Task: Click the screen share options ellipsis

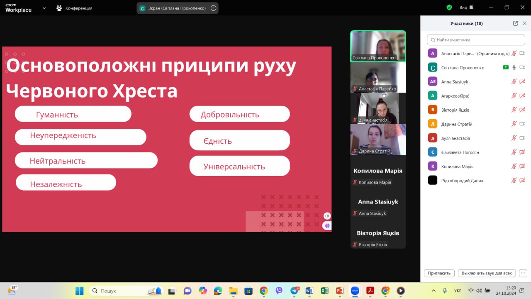Action: (213, 8)
